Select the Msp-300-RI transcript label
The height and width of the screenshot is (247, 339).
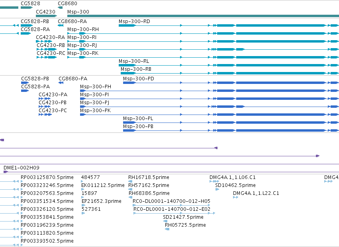click(x=82, y=37)
